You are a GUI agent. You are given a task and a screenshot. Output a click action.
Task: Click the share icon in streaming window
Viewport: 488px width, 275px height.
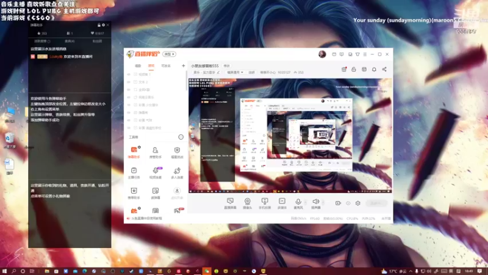tap(384, 70)
